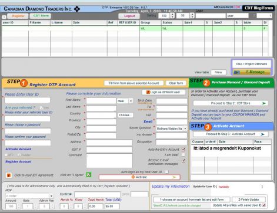Open the MOP P.Order dropdown
Image resolution: width=277 pixels, height=213 pixels.
tap(51, 196)
